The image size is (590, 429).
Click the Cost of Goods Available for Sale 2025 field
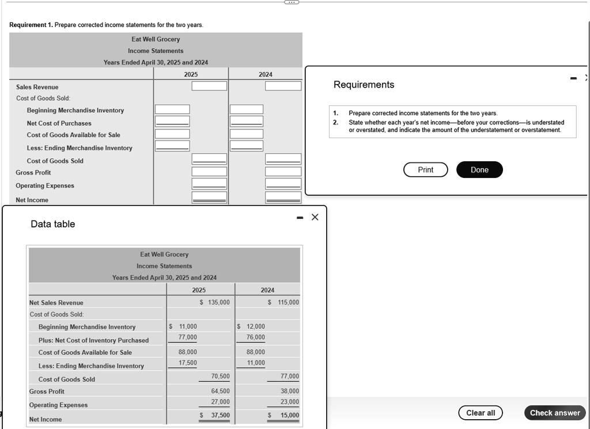tap(172, 133)
